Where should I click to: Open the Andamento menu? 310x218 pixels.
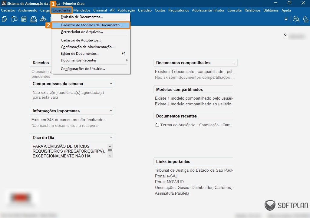(x=28, y=10)
